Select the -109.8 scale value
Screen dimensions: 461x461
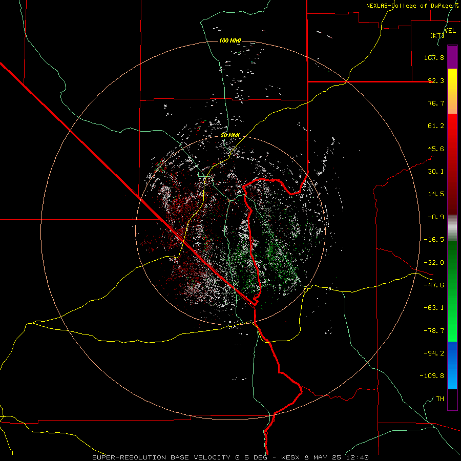pos(432,376)
